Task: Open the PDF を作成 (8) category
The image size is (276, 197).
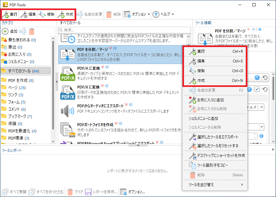Action: pyautogui.click(x=17, y=80)
